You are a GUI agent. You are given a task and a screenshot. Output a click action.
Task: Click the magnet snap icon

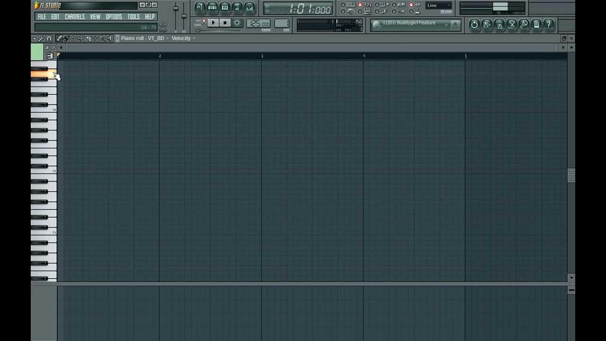(49, 38)
